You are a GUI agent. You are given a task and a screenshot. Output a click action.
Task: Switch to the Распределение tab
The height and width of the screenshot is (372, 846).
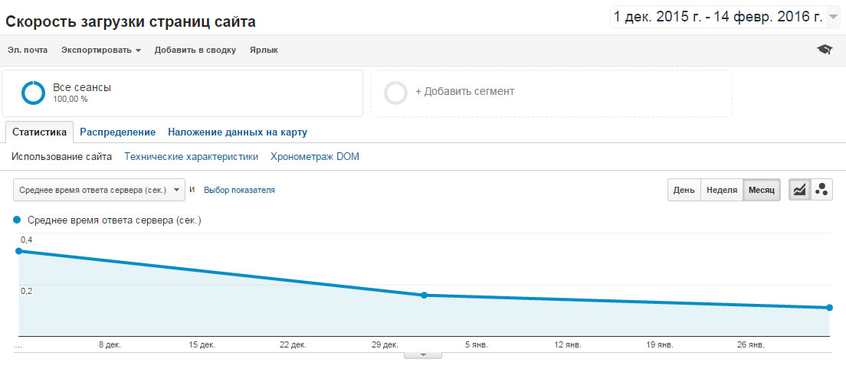tap(117, 132)
